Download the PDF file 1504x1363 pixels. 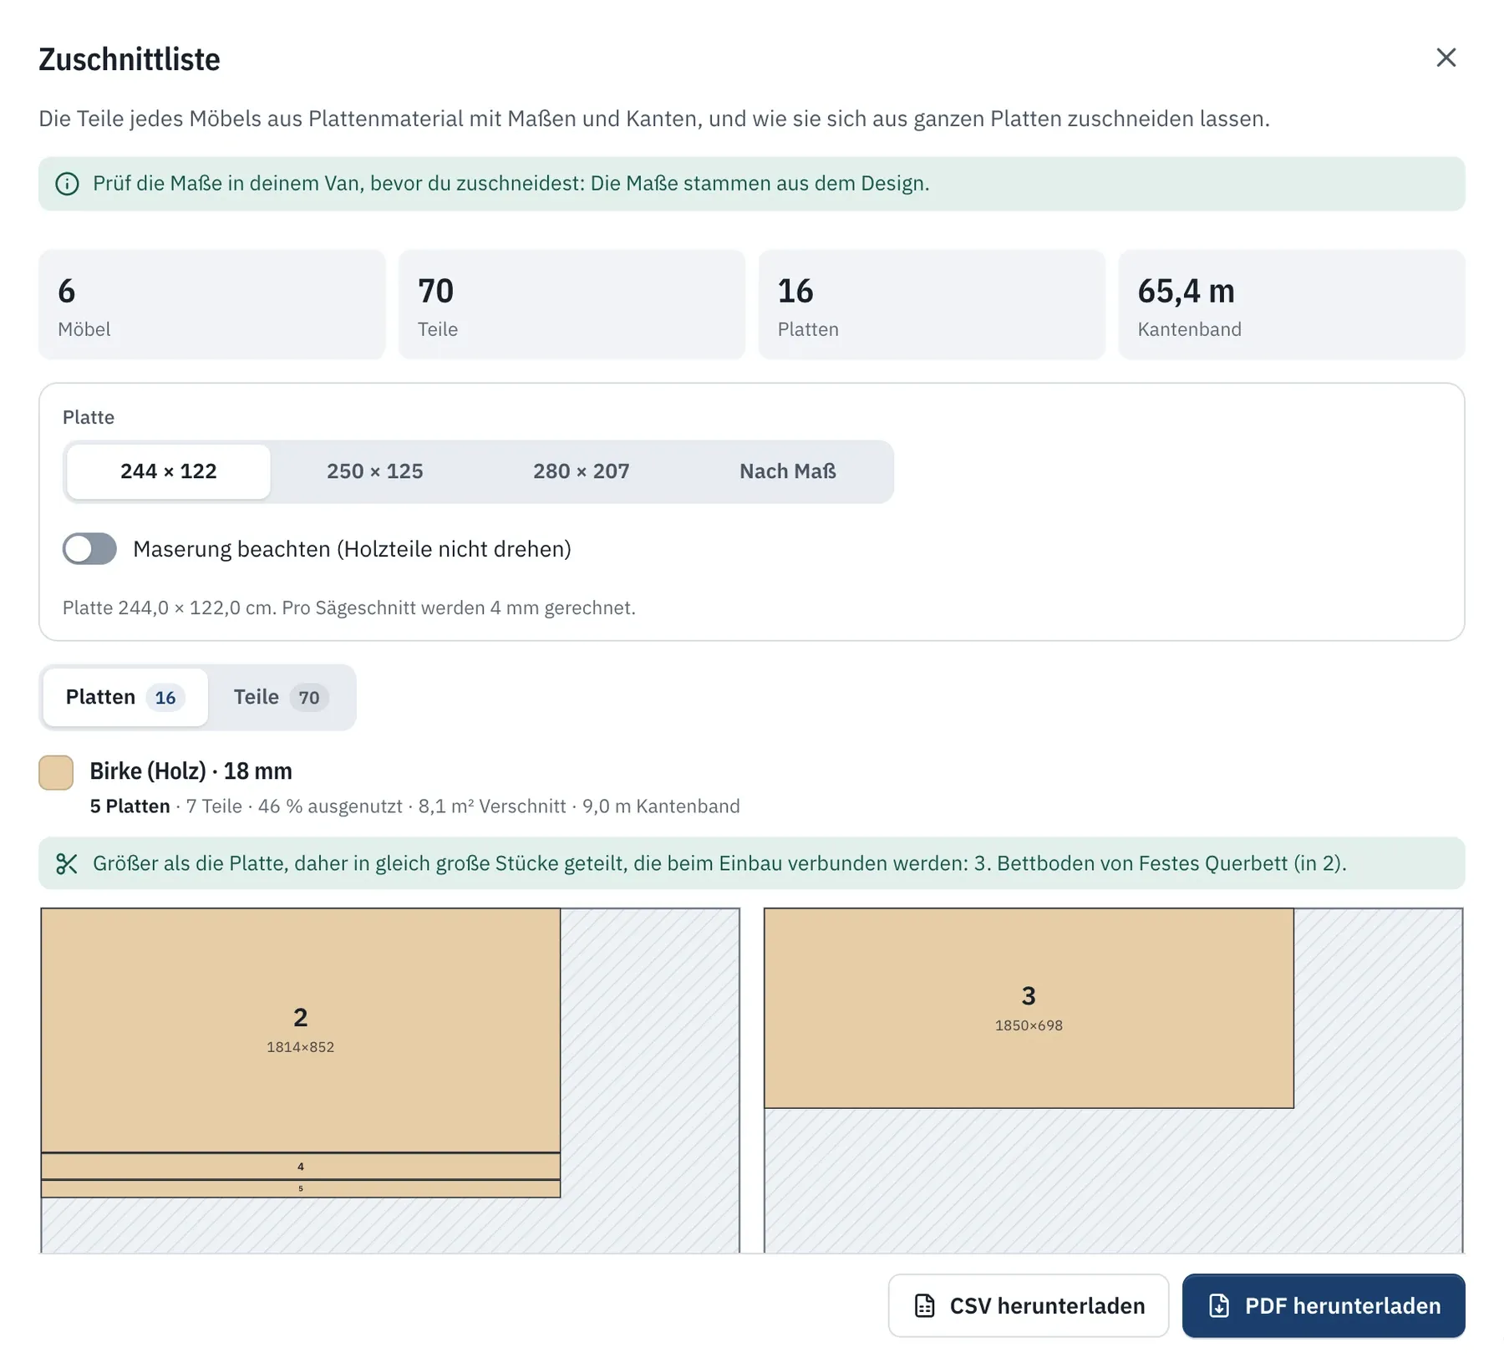[1324, 1305]
